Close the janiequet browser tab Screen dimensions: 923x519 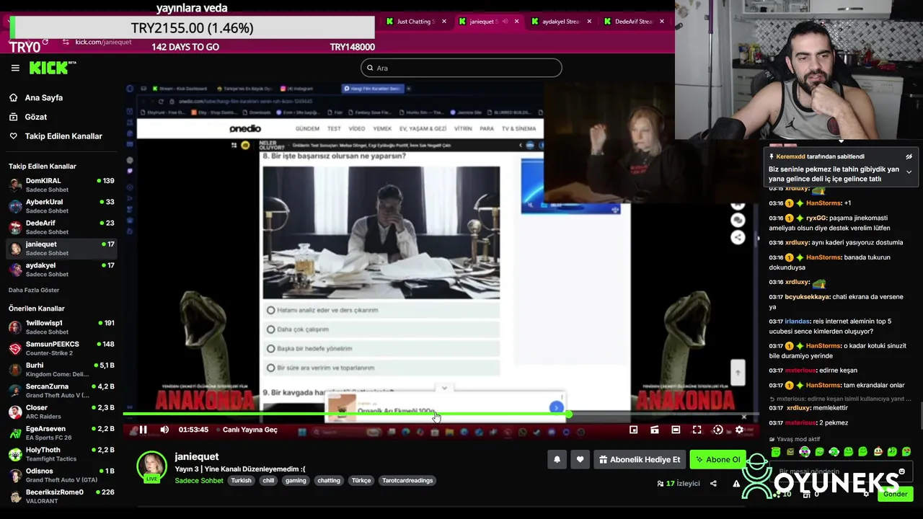point(516,22)
